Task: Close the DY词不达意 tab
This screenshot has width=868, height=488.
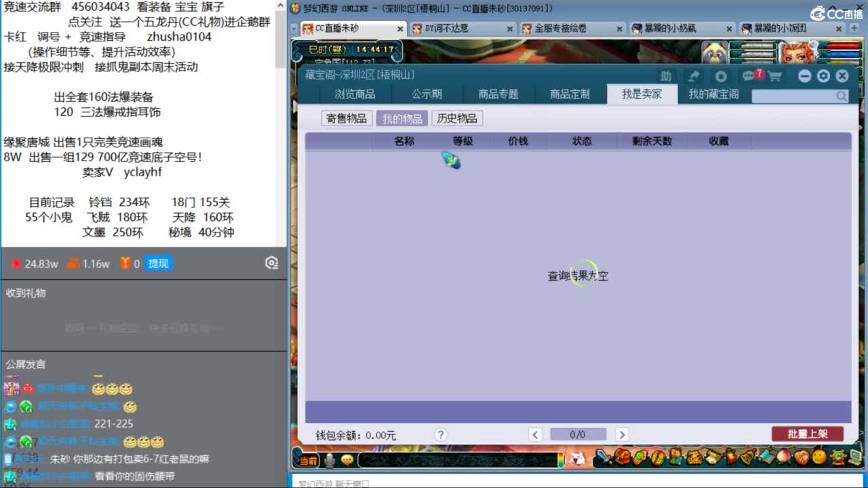Action: point(509,29)
